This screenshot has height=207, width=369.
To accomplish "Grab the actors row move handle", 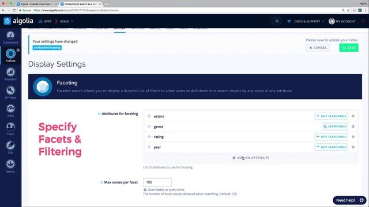I will pos(149,116).
